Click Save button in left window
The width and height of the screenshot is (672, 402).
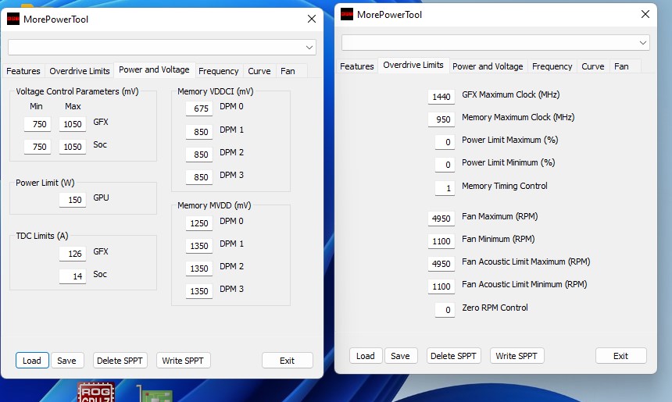click(67, 361)
